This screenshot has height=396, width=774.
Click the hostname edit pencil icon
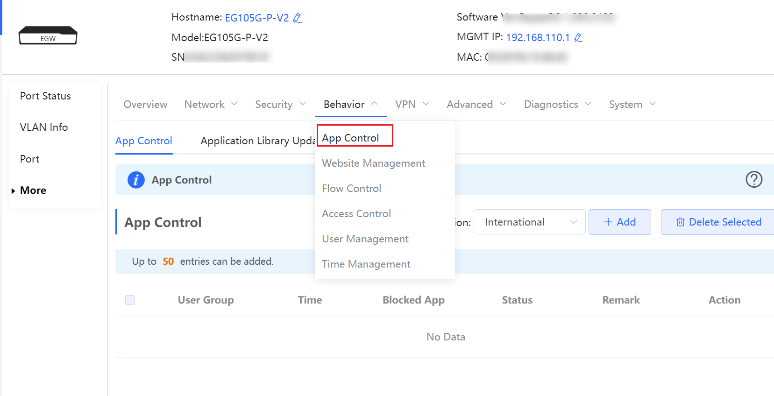(x=298, y=18)
